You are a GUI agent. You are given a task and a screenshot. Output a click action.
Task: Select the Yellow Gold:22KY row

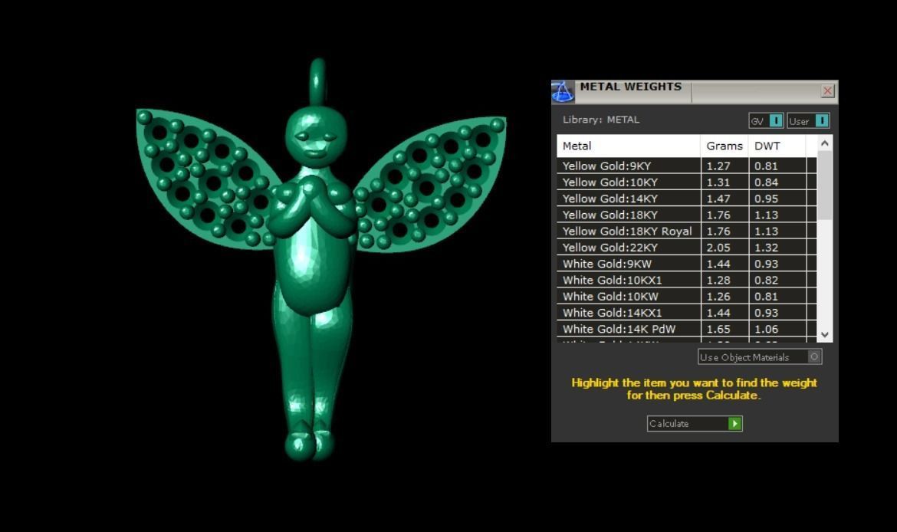[686, 247]
